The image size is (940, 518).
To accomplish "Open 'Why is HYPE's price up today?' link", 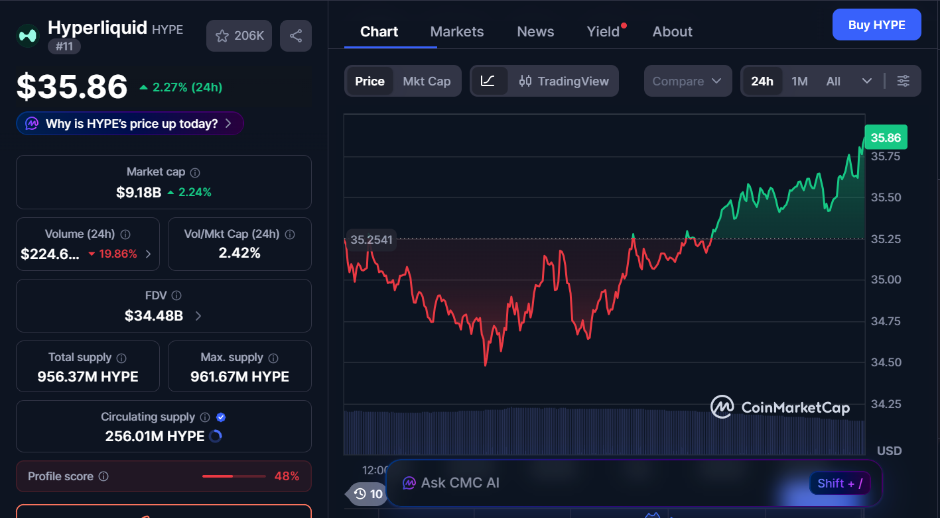I will click(x=129, y=123).
